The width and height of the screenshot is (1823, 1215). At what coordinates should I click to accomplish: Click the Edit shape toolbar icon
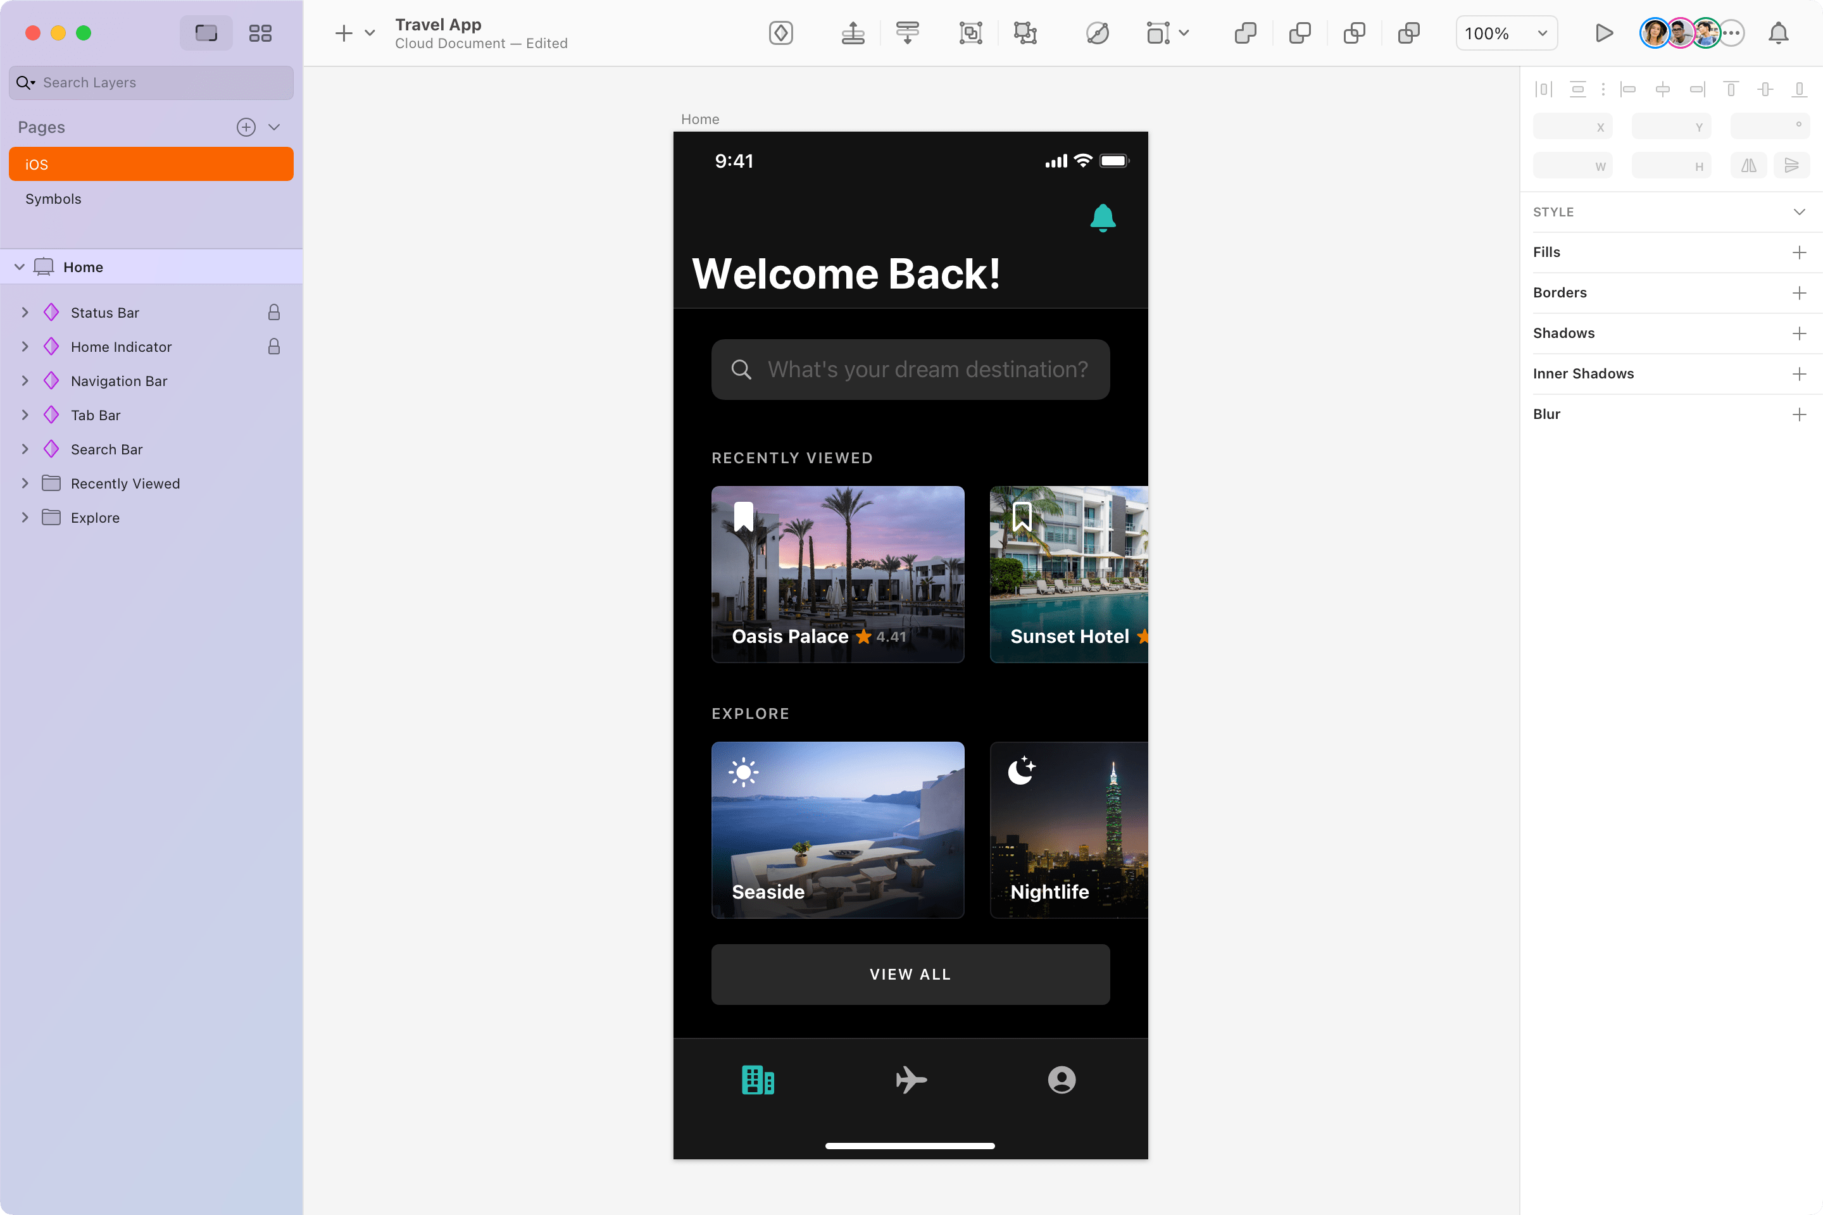1097,34
